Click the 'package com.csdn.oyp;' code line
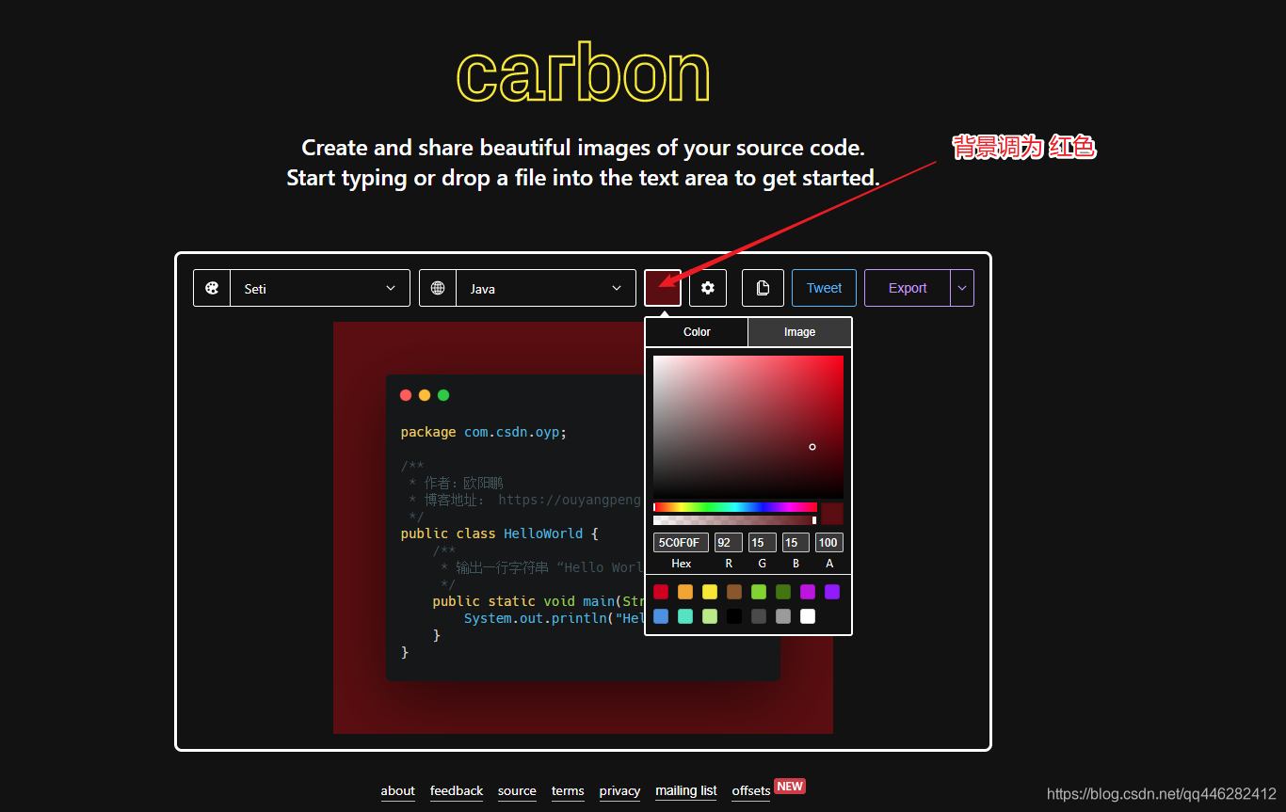 point(484,432)
